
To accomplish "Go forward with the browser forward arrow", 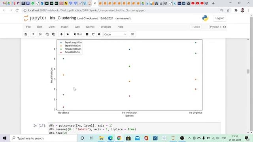I will [11, 10].
